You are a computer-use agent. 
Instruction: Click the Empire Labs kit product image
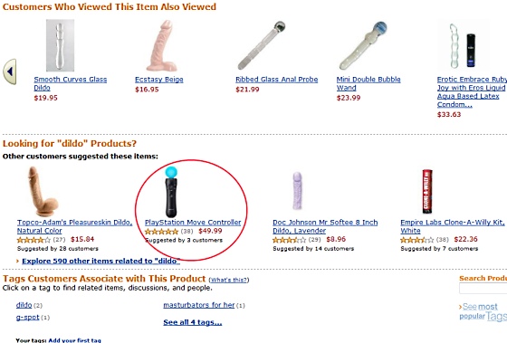(x=427, y=192)
